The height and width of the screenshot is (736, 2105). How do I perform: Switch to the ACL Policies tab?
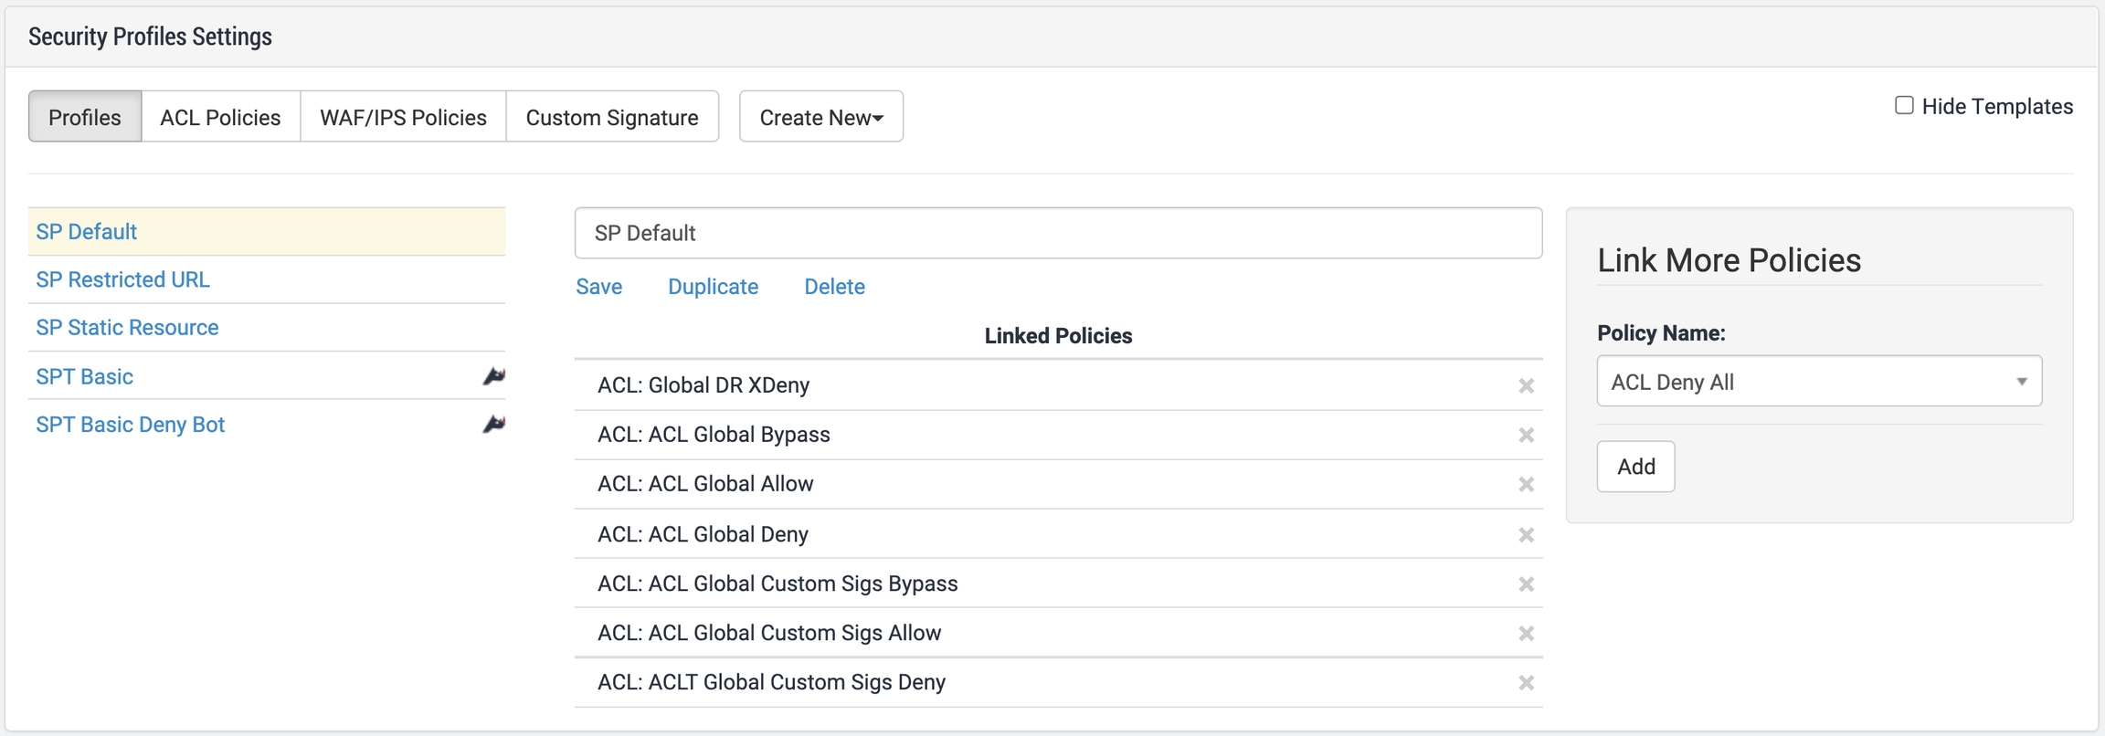220,117
